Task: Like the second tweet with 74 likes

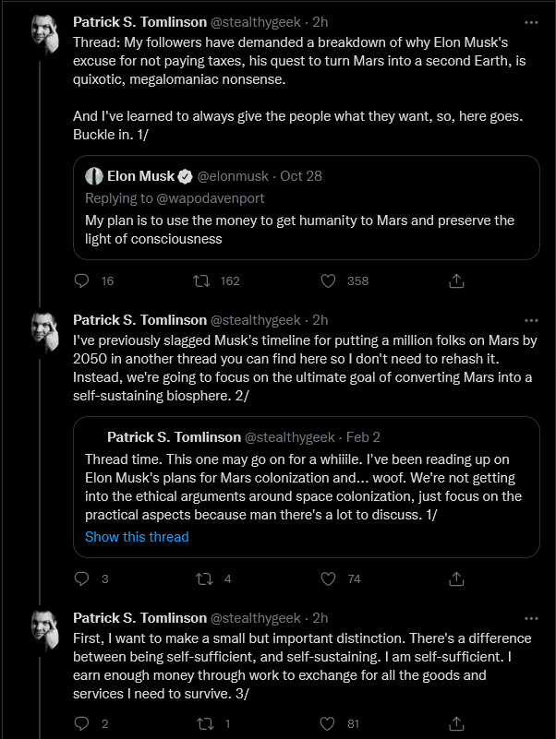Action: click(x=328, y=578)
